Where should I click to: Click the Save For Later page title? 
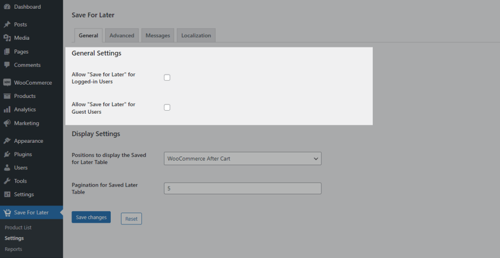pos(93,15)
